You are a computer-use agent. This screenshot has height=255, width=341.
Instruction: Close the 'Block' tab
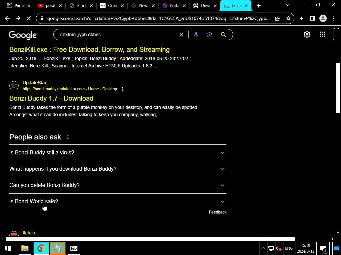(x=91, y=6)
